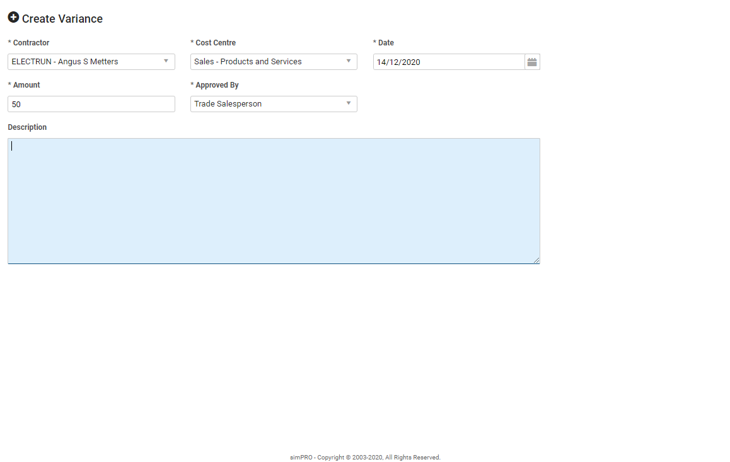730x462 pixels.
Task: Place cursor in the Description text area
Action: pyautogui.click(x=274, y=200)
